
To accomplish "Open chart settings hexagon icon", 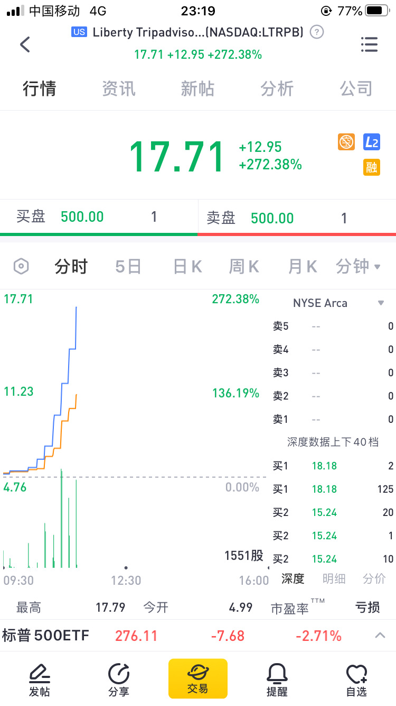I will click(x=21, y=266).
